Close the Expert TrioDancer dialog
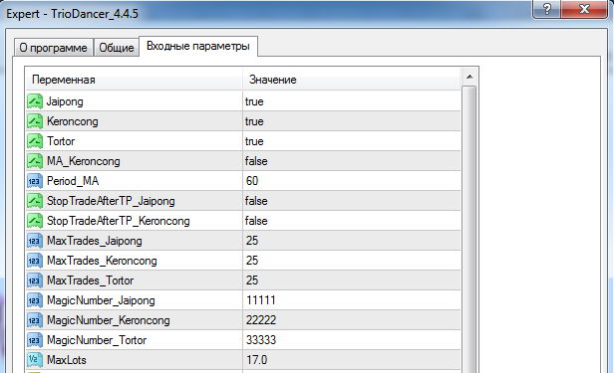Viewport: 614px width, 373px height. click(x=584, y=9)
